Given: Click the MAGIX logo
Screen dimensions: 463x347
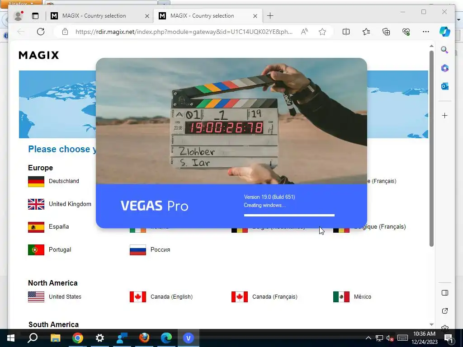Looking at the screenshot, I should click(x=39, y=55).
